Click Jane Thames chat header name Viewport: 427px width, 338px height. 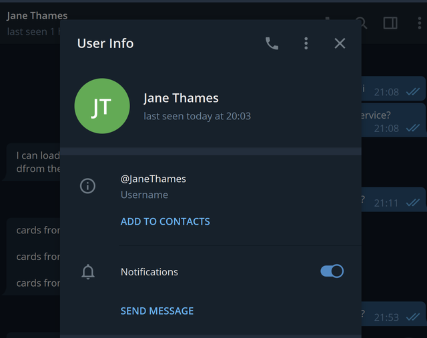tap(37, 16)
